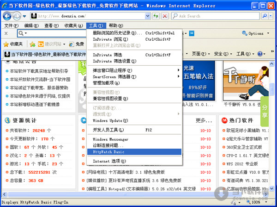
Task: Click the vertical scrollbar down arrow
Action: pyautogui.click(x=272, y=188)
